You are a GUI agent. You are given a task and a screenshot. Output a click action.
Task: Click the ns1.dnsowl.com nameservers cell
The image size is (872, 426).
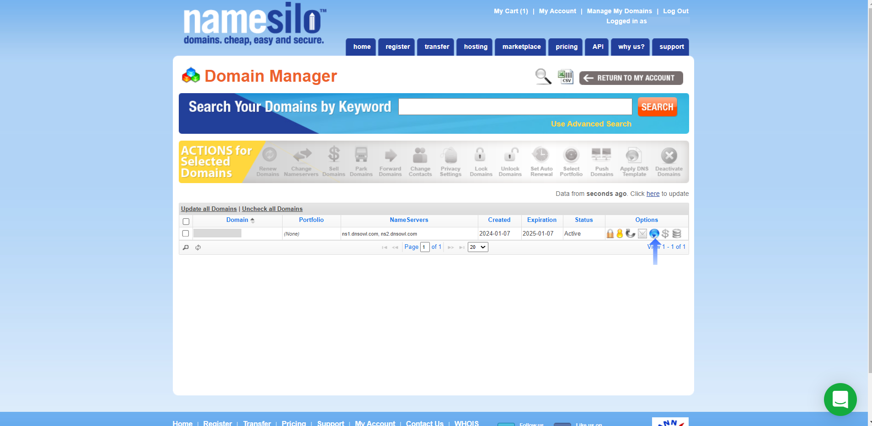[409, 234]
